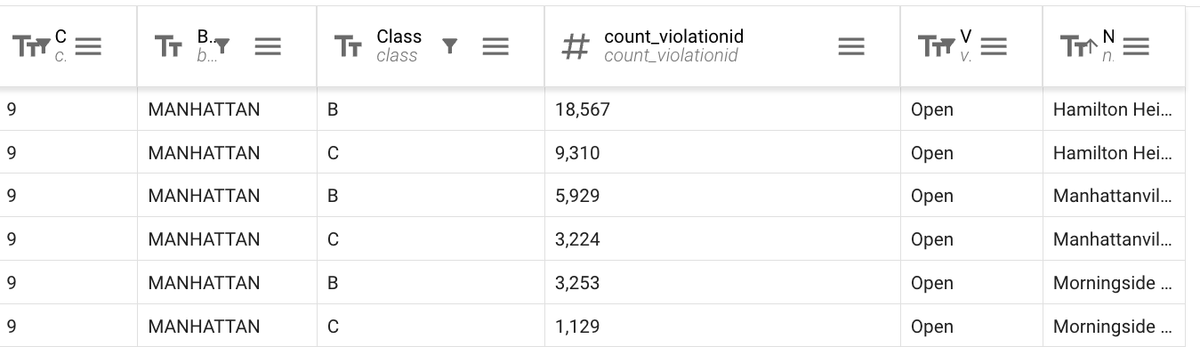Image resolution: width=1200 pixels, height=347 pixels.
Task: Select cell with count 9,310
Action: (x=722, y=153)
